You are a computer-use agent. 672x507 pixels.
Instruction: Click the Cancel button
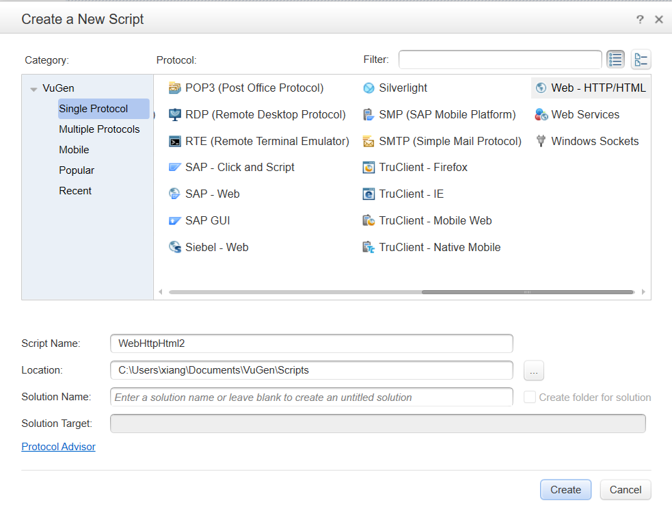coord(626,489)
